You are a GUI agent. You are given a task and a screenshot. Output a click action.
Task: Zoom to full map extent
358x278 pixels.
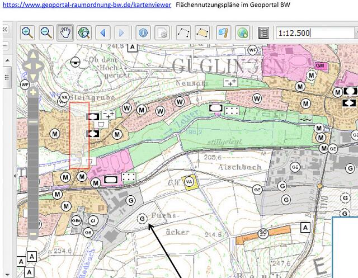(84, 32)
